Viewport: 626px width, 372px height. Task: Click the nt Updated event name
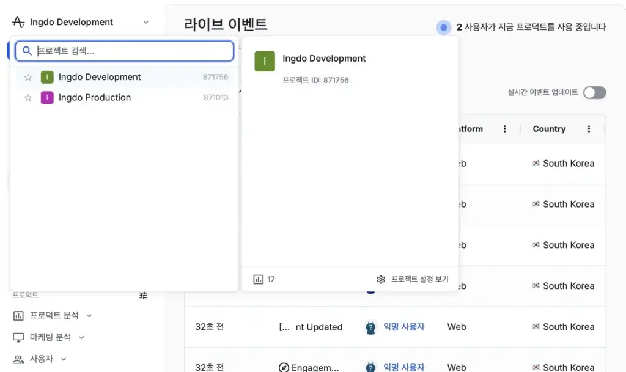[319, 327]
